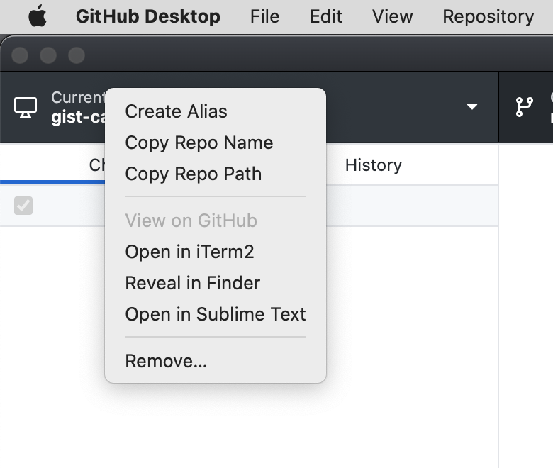Select Copy Repo Name

pyautogui.click(x=215, y=143)
